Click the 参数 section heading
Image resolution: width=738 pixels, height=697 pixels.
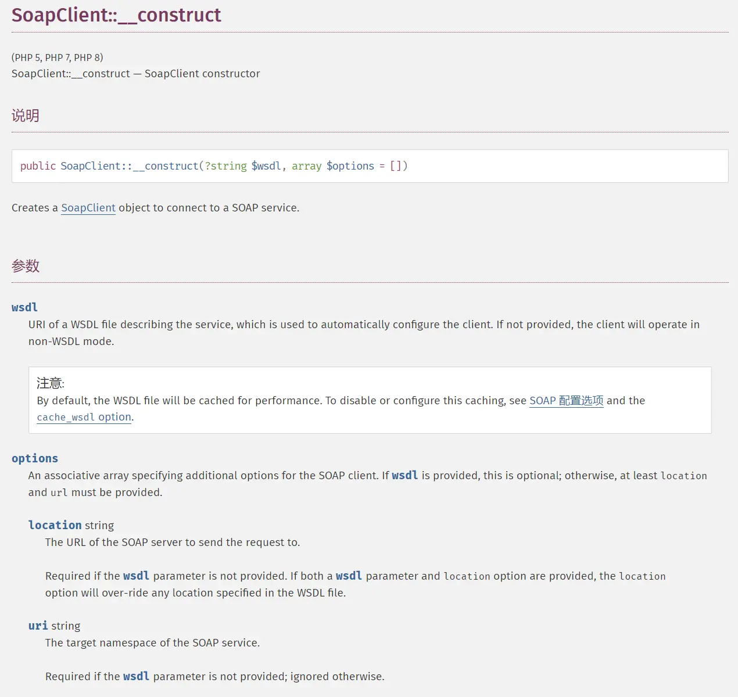26,266
